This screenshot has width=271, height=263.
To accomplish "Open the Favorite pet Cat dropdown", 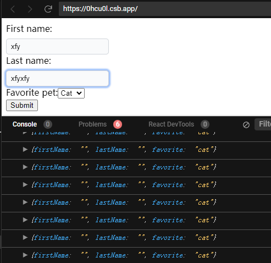I will coord(71,93).
